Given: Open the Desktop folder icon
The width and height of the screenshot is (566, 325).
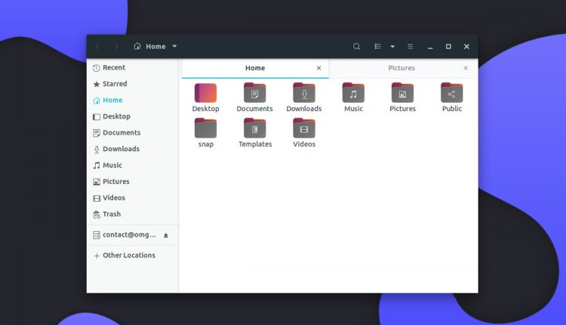Looking at the screenshot, I should coord(205,93).
